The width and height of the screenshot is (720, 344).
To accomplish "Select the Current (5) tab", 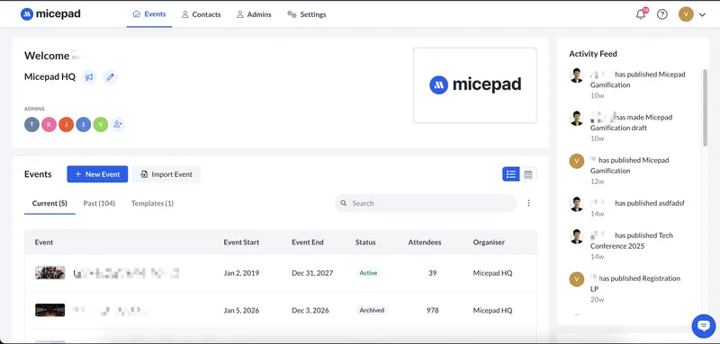I will click(x=49, y=203).
